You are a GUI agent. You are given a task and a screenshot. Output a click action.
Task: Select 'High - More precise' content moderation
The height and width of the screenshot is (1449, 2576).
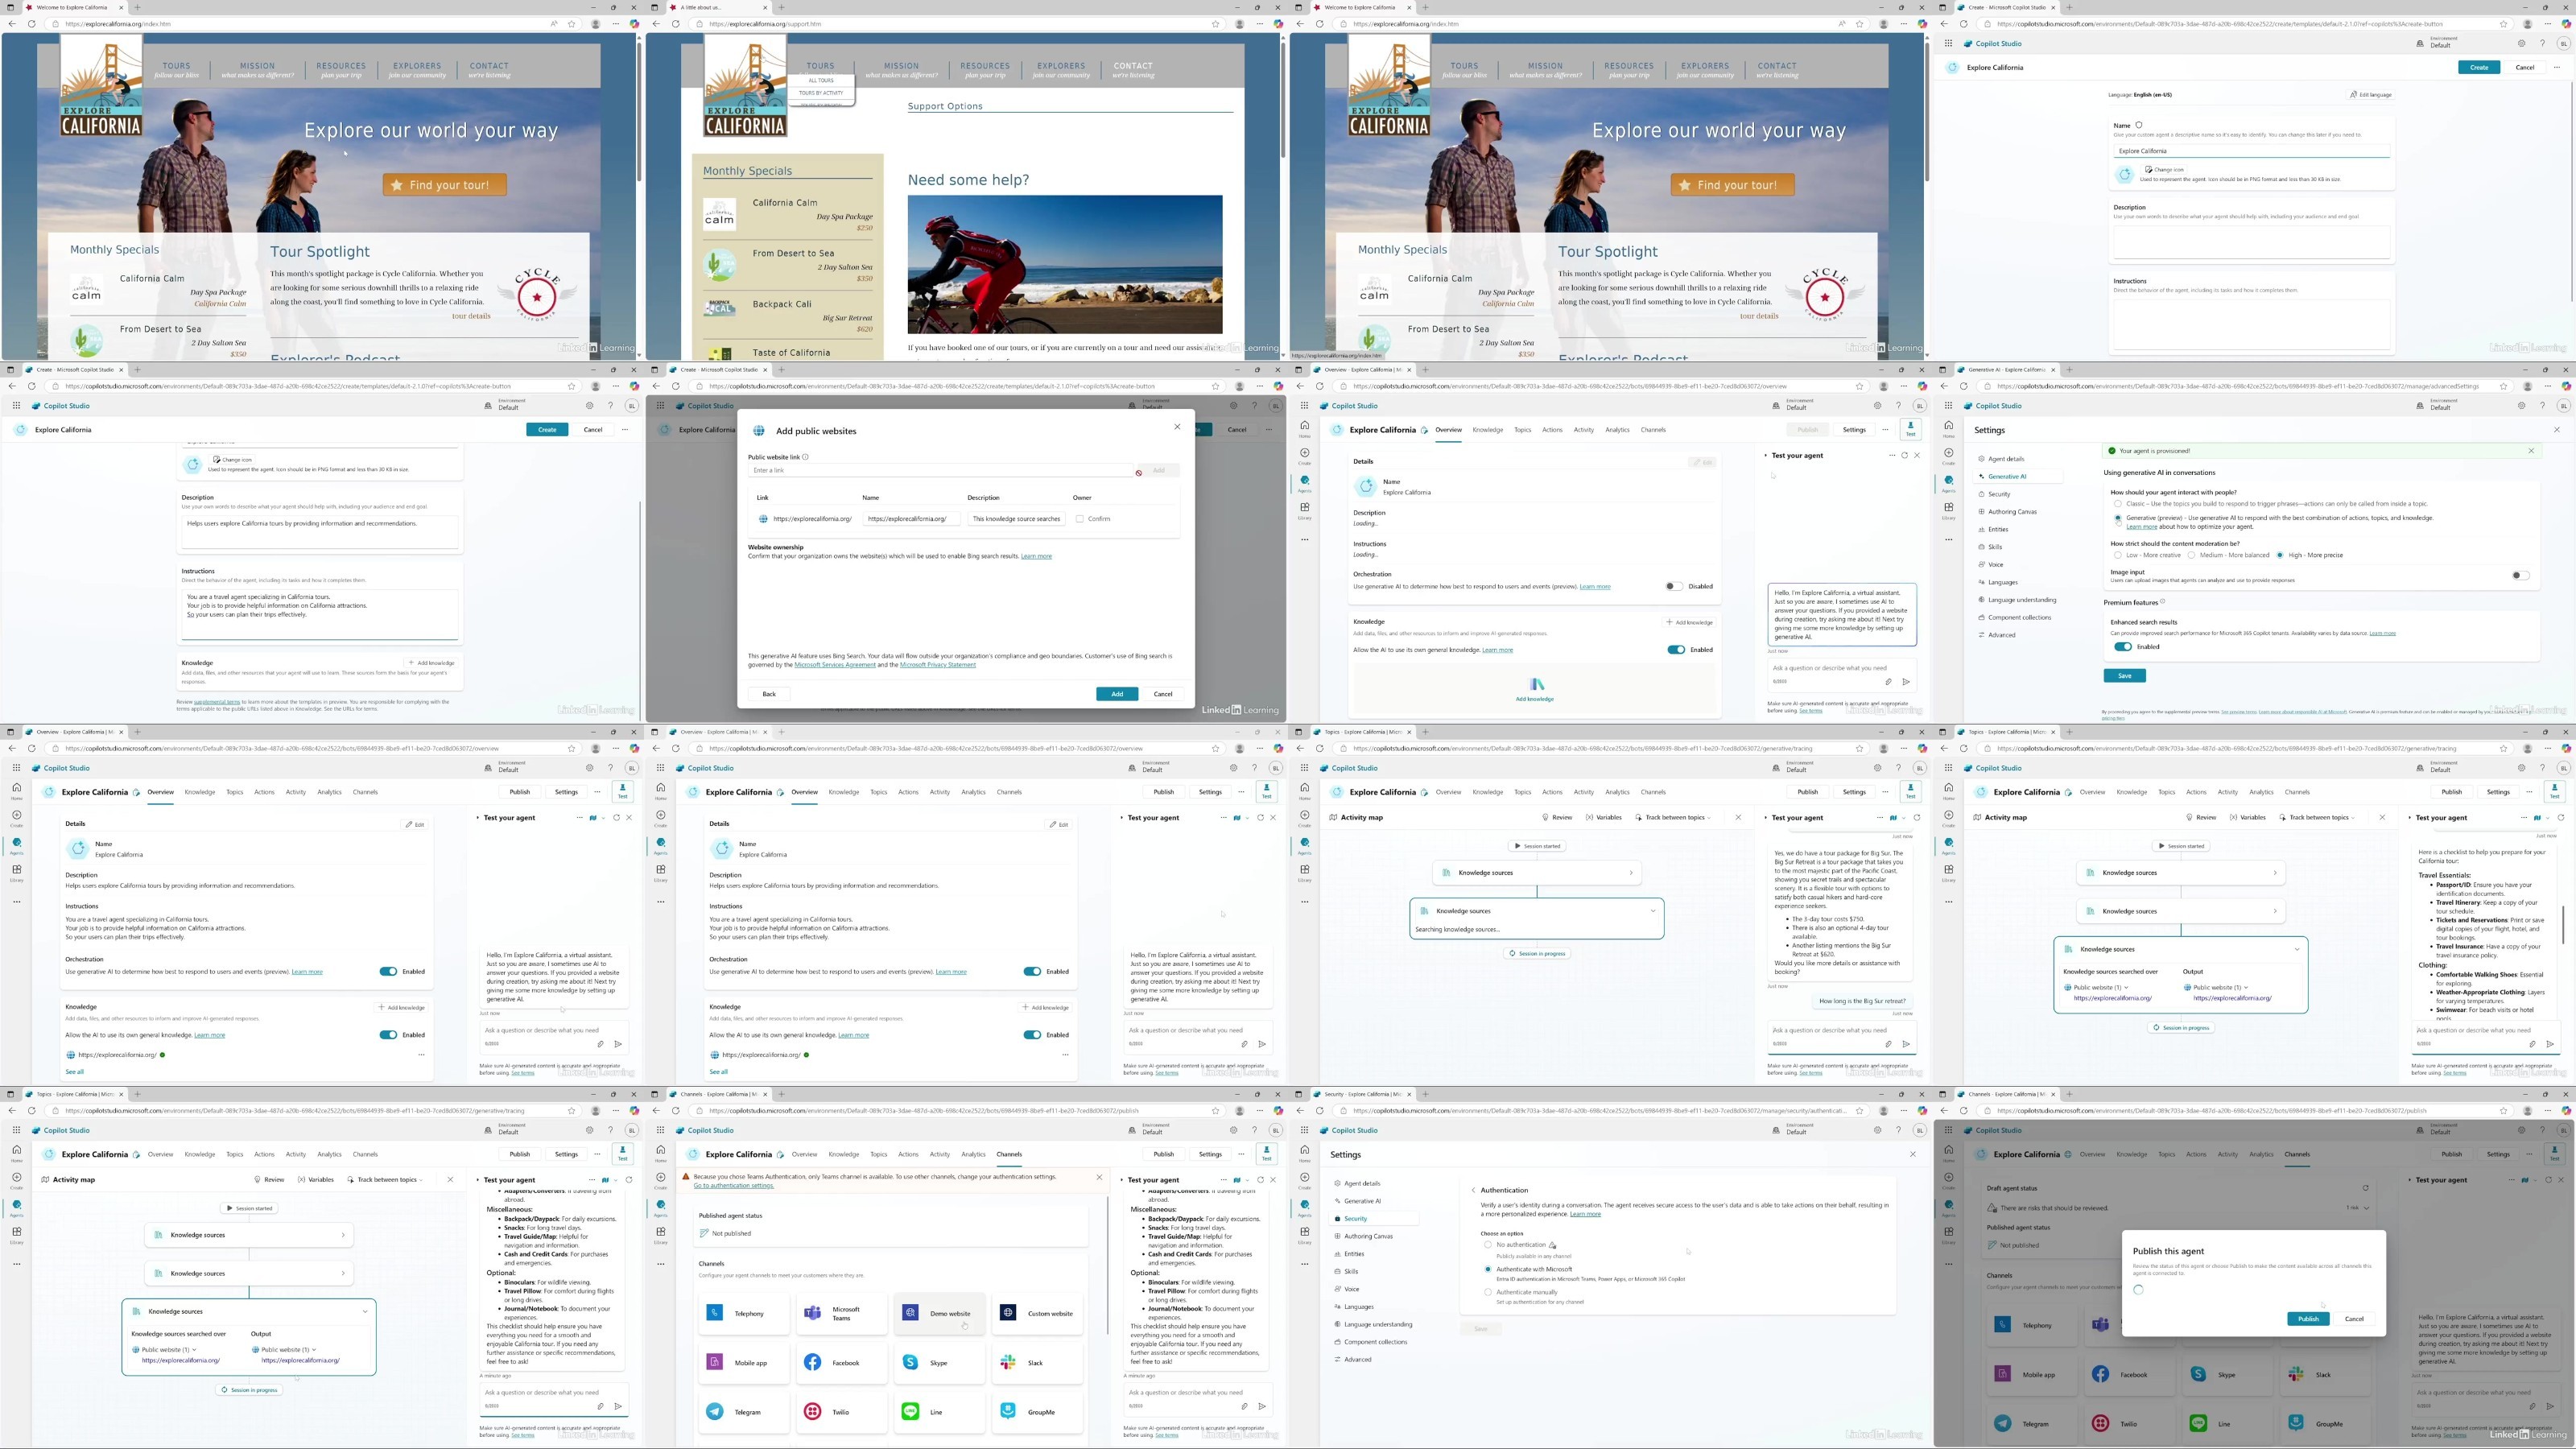(x=2280, y=555)
